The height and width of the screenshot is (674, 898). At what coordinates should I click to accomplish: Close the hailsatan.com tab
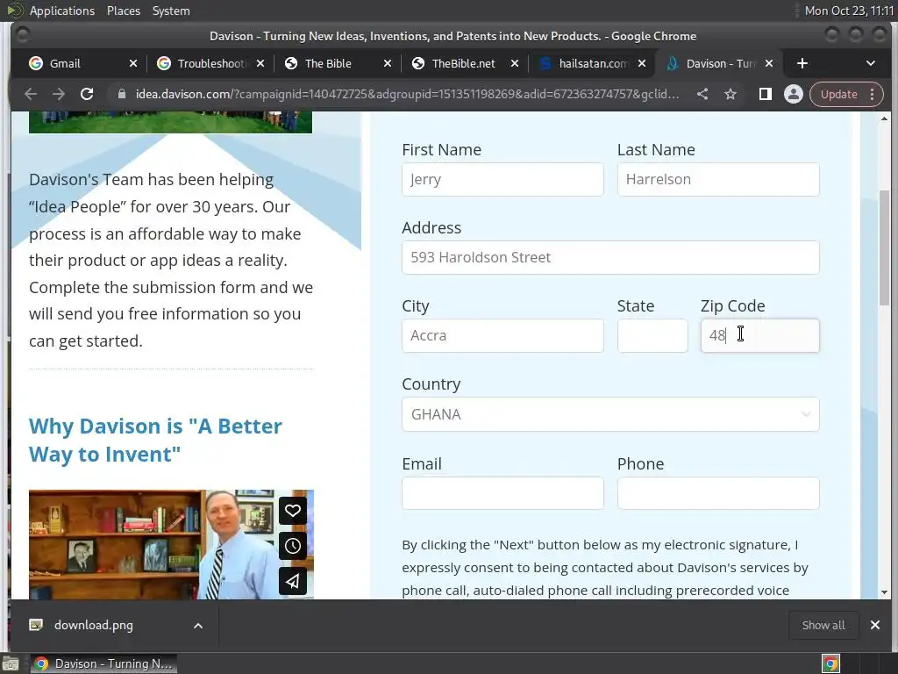coord(641,63)
